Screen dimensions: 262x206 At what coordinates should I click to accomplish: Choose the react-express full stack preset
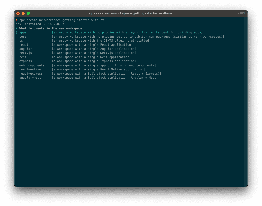tap(31, 74)
